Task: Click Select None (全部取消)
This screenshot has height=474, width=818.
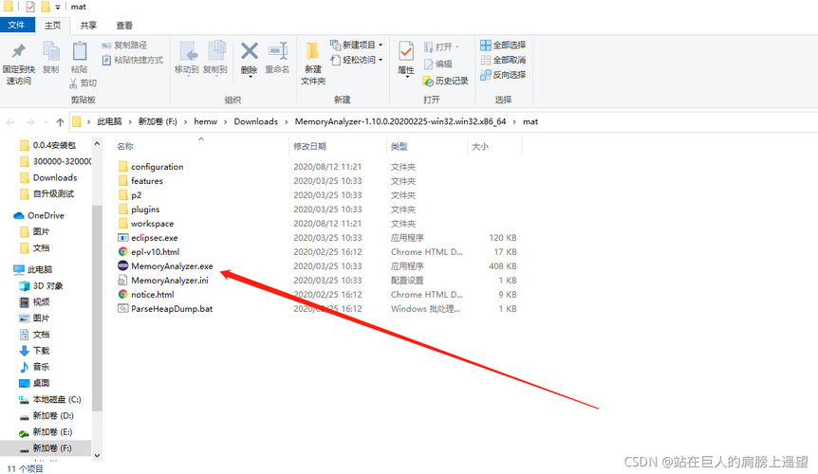Action: [x=503, y=60]
